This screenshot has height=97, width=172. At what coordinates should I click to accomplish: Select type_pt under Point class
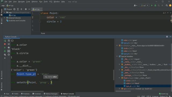[143, 86]
